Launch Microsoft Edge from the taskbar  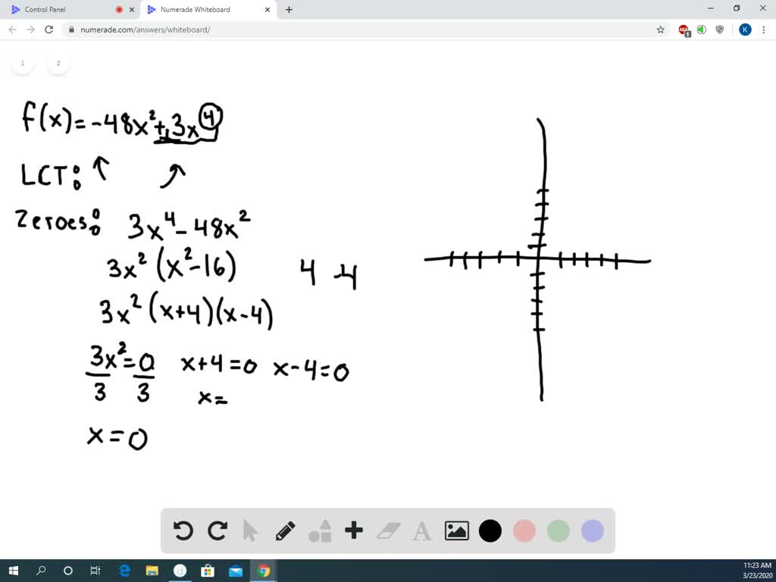[124, 571]
